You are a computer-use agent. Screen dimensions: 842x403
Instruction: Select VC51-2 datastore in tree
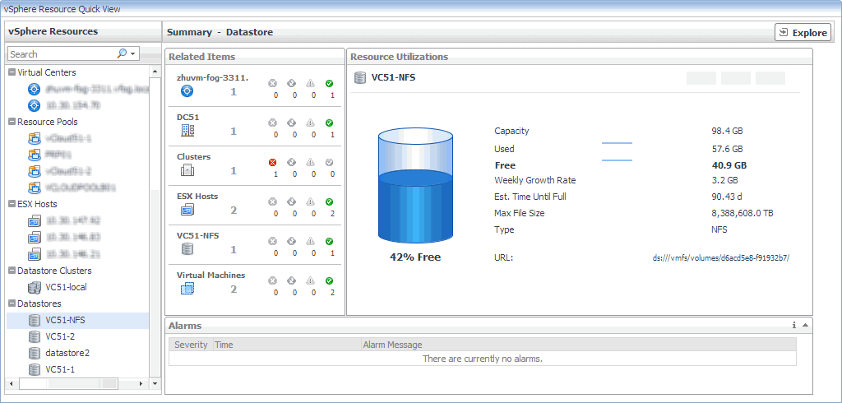point(59,337)
